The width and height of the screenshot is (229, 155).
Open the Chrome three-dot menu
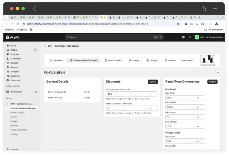click(222, 24)
